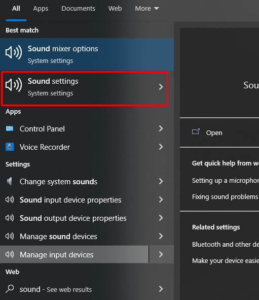Image resolution: width=259 pixels, height=300 pixels.
Task: Click the Sound settings speaker icon
Action: (14, 85)
